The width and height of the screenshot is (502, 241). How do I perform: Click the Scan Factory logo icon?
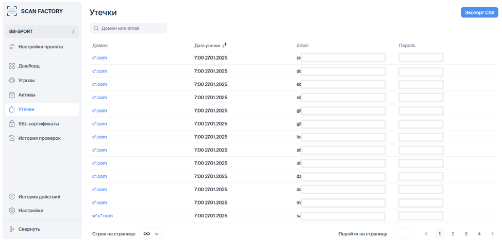(x=12, y=11)
